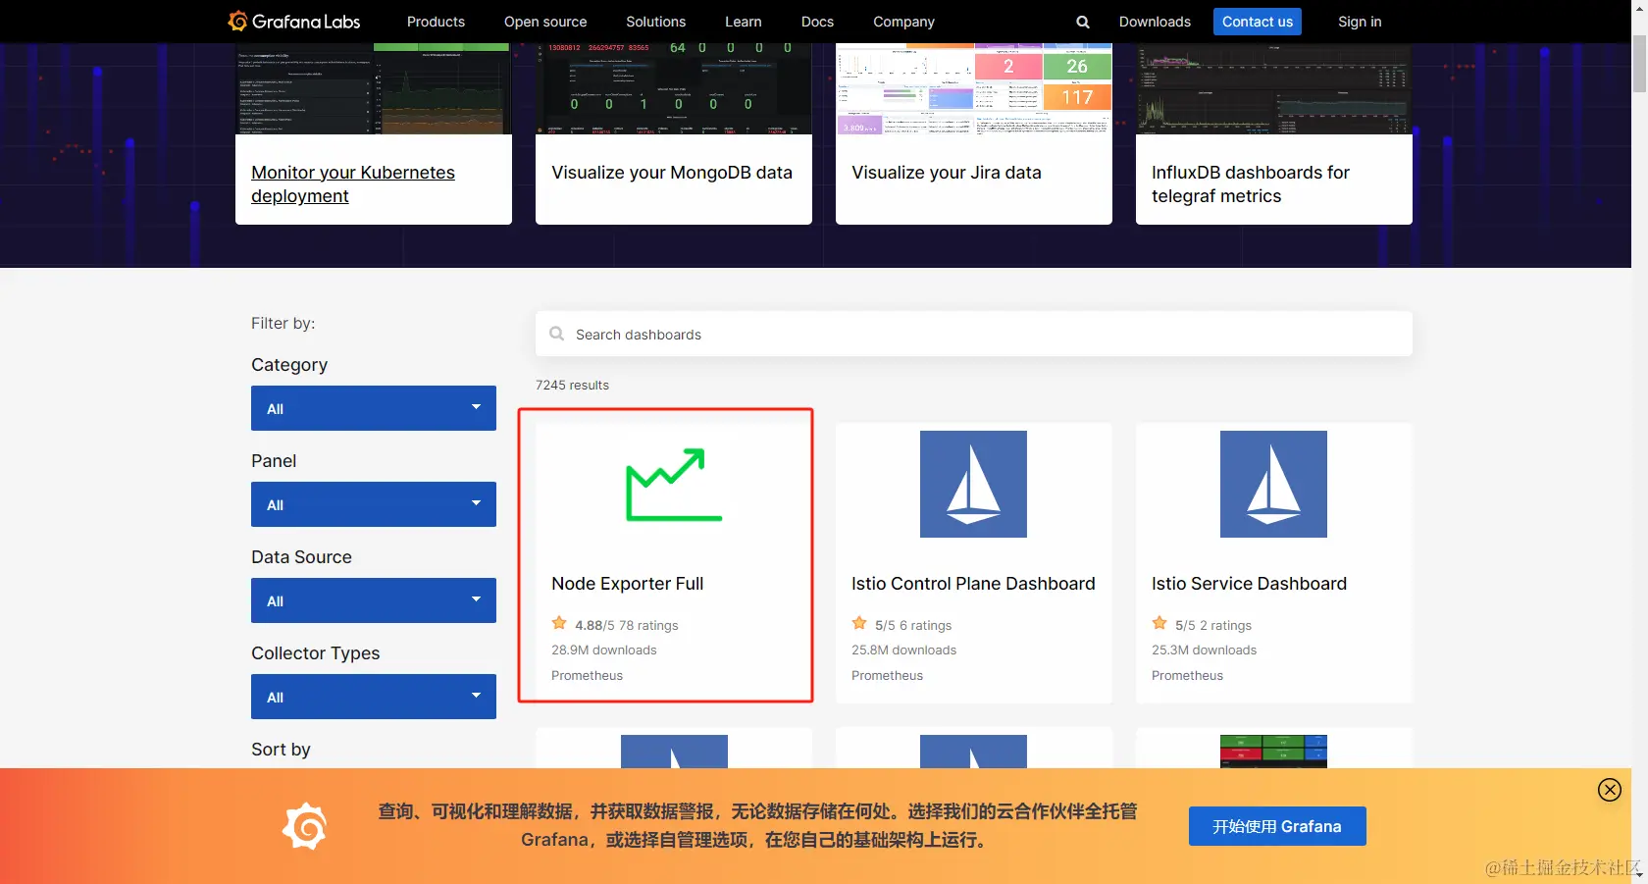Click the 28.9M downloads text
Viewport: 1648px width, 884px height.
(x=604, y=650)
